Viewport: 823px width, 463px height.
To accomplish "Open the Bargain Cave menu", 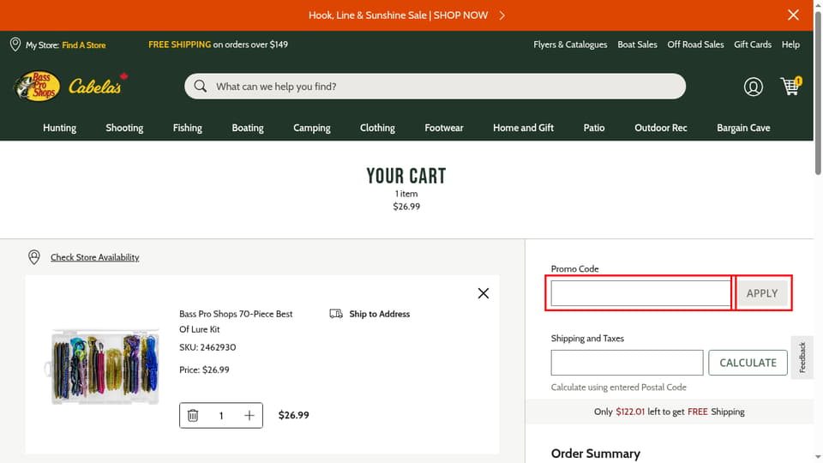I will pos(743,128).
